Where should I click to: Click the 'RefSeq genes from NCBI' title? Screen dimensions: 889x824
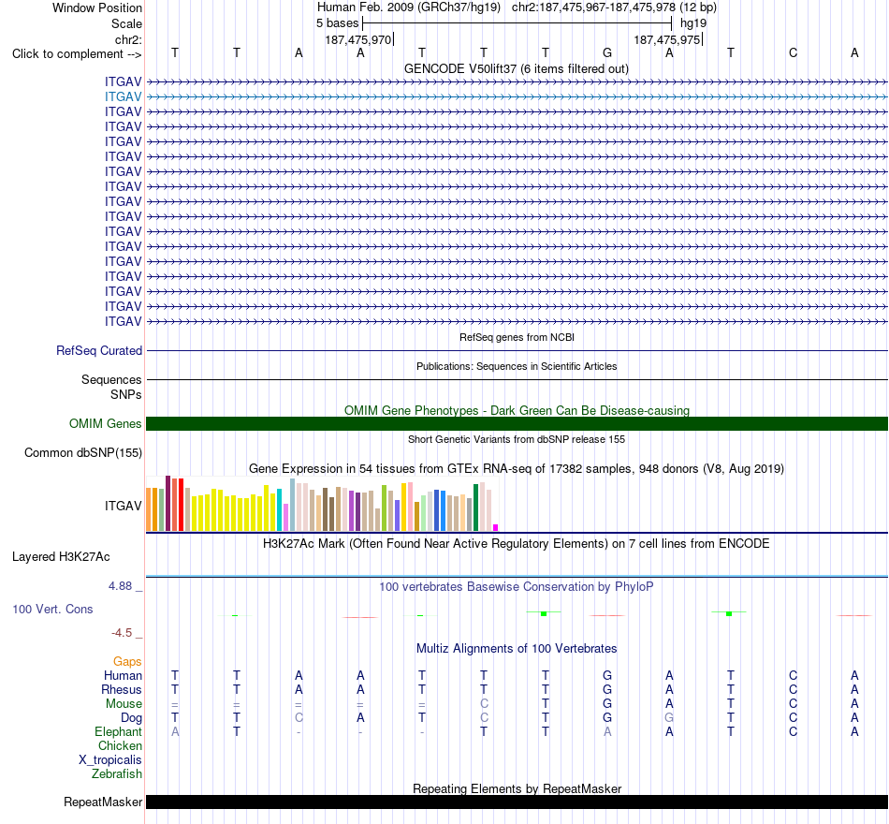(x=517, y=337)
